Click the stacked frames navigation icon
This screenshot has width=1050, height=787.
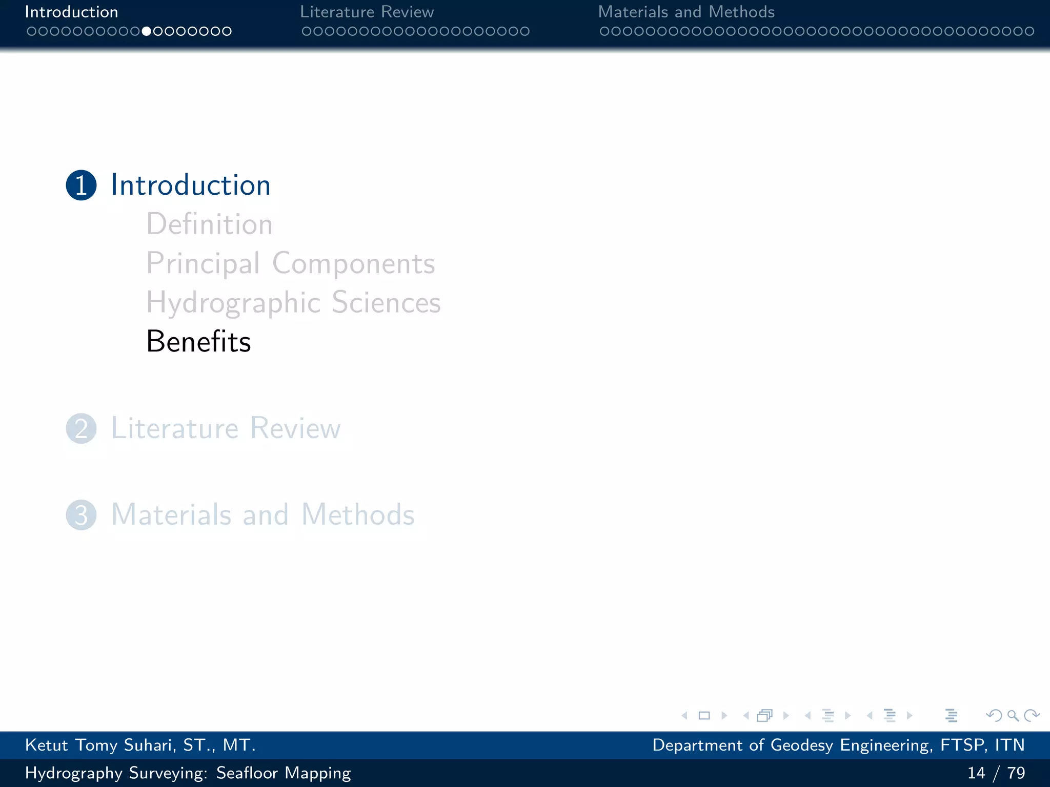coord(765,715)
